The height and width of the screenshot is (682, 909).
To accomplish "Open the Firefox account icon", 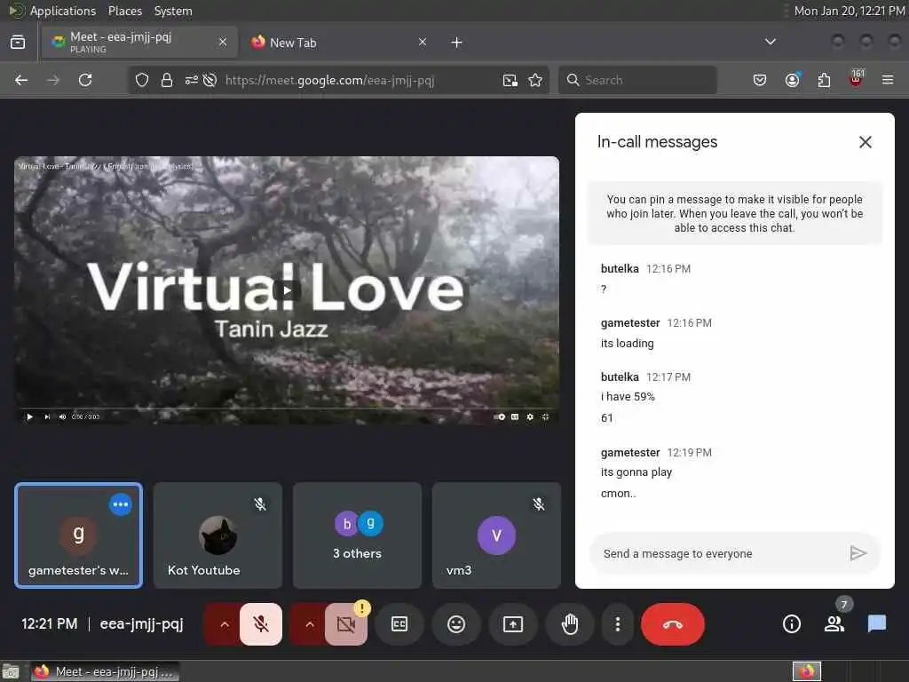I will pyautogui.click(x=792, y=80).
